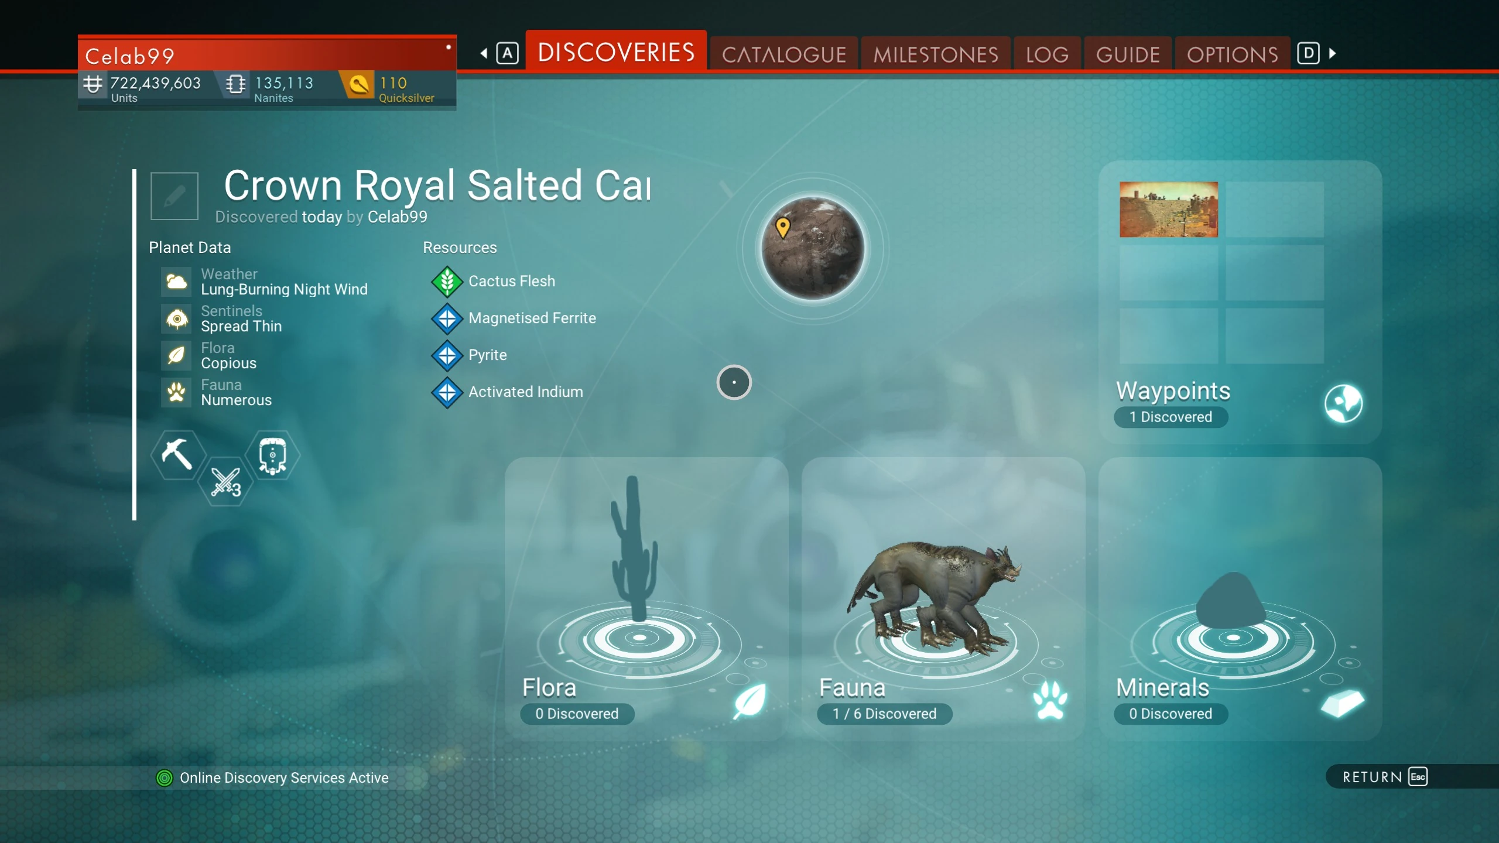Click the crossed swords conflict icon

tap(225, 482)
